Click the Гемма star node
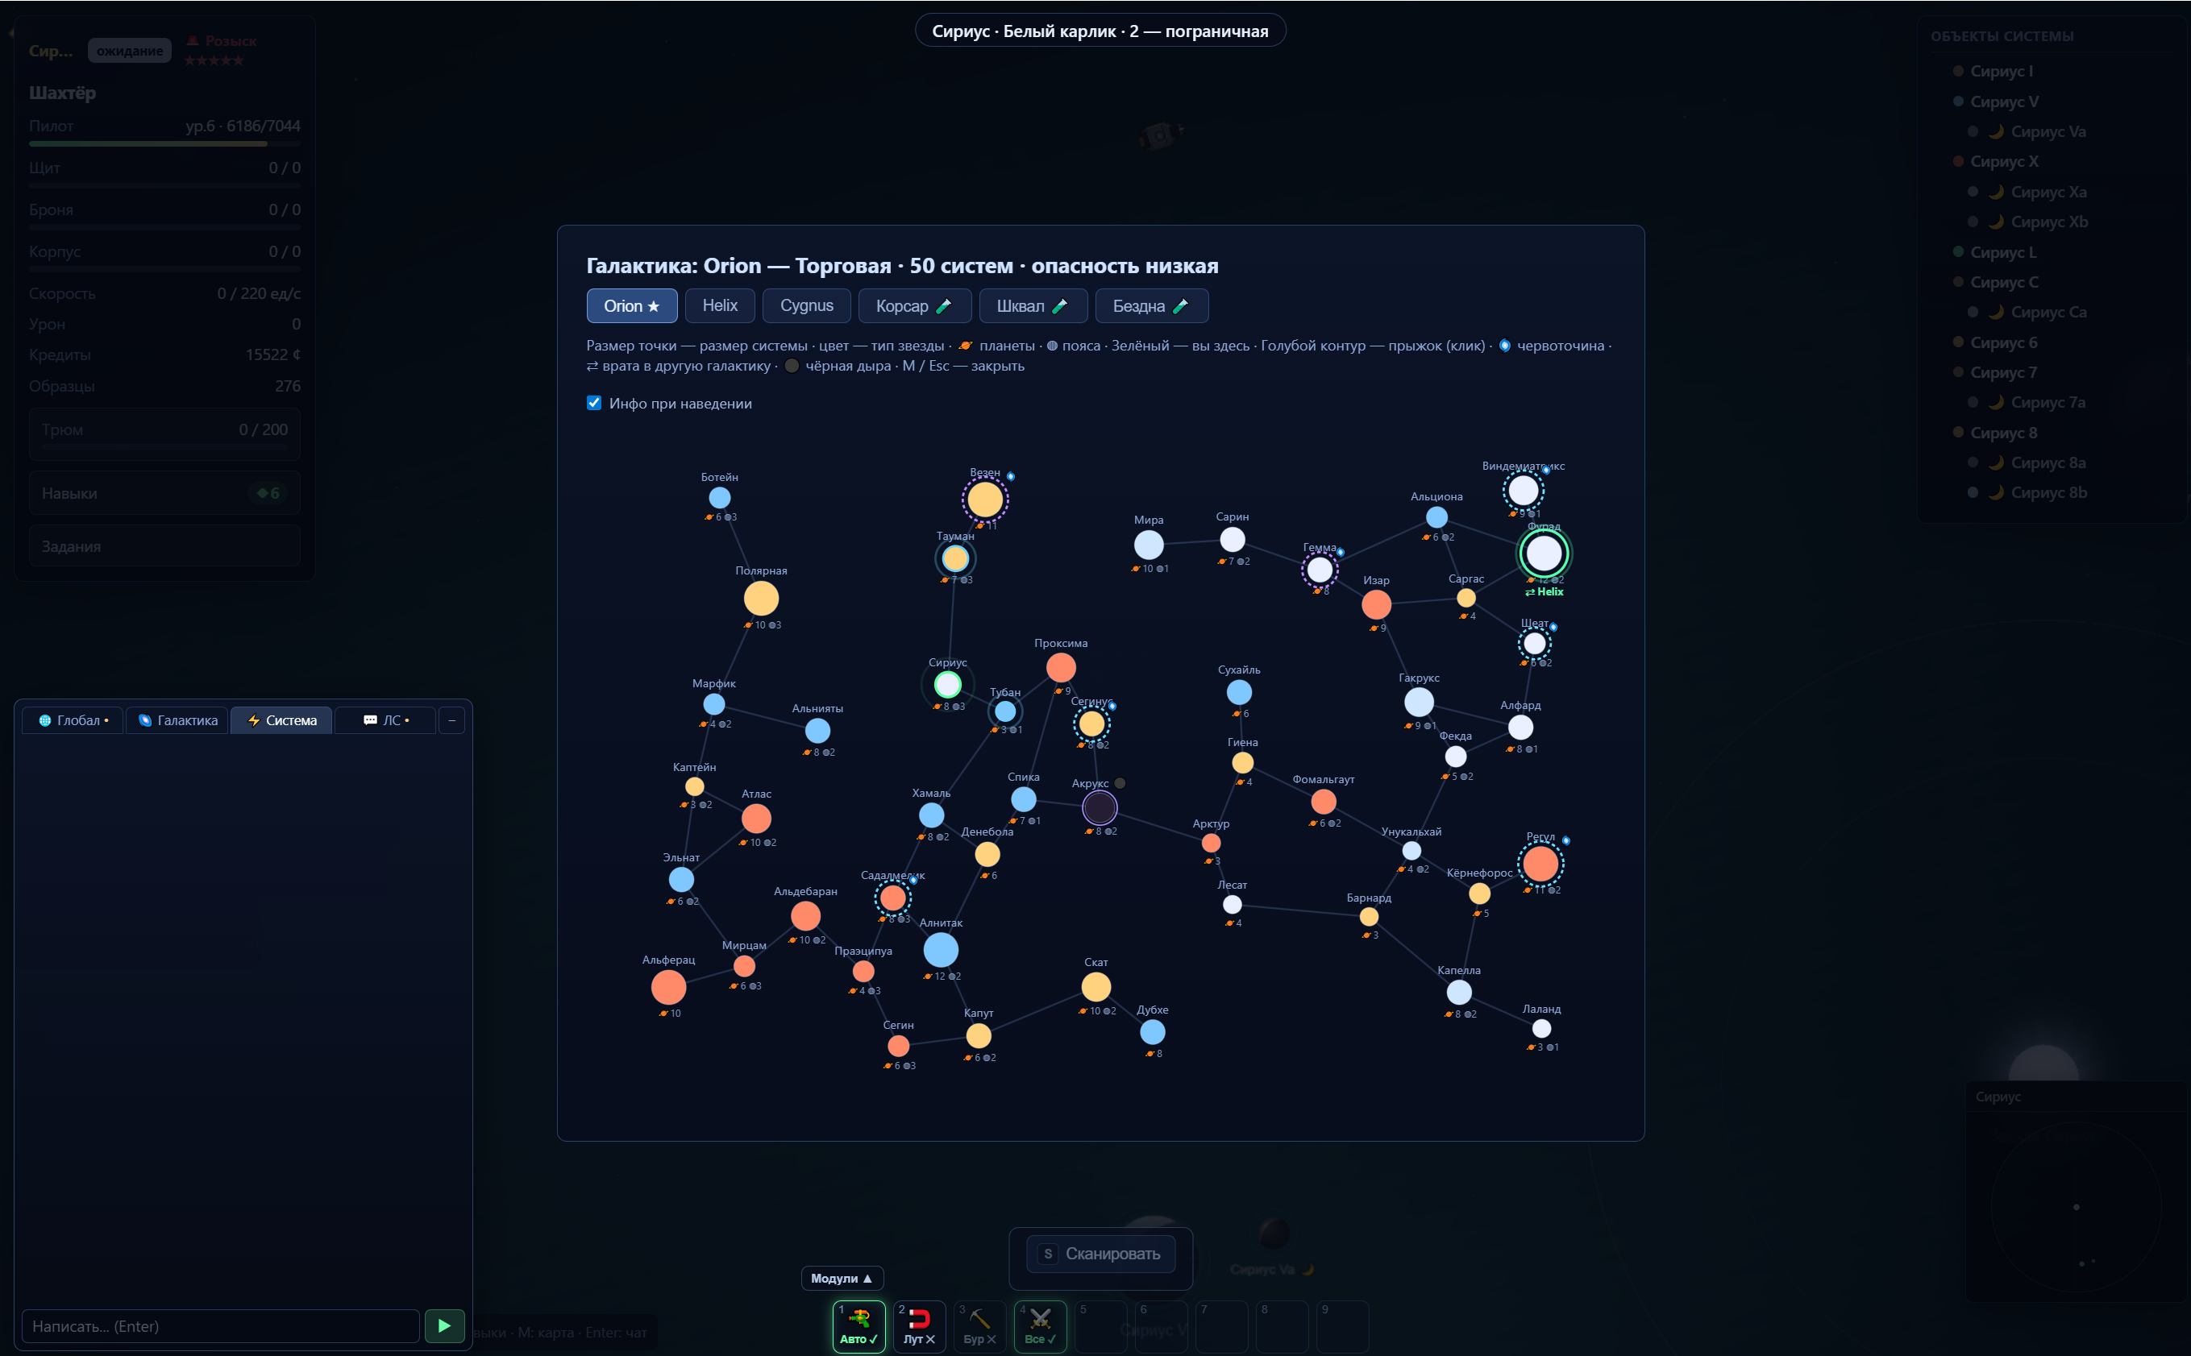This screenshot has width=2191, height=1356. tap(1319, 570)
